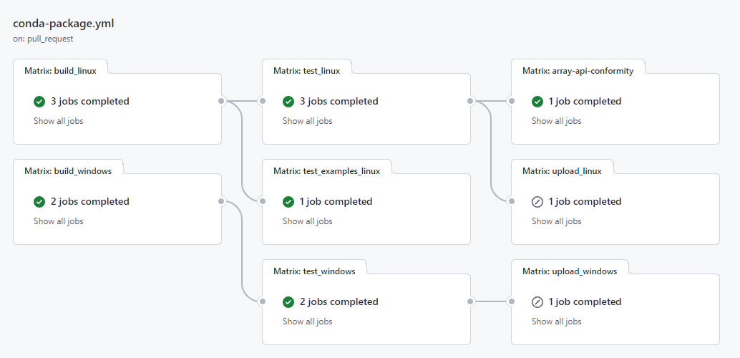Select the Matrix: upload_windows tab label
740x358 pixels.
point(570,271)
